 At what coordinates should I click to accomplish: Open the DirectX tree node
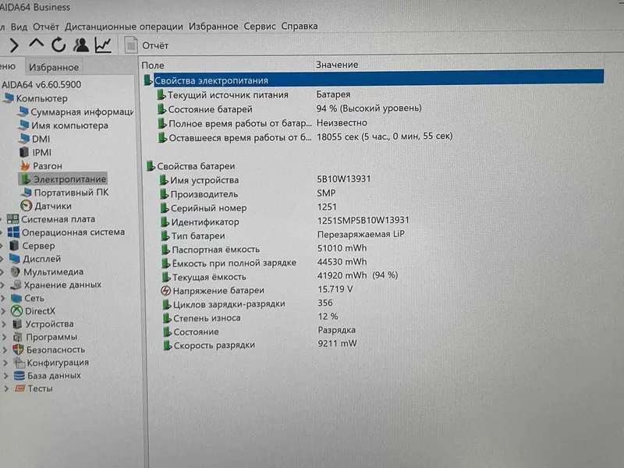click(33, 310)
